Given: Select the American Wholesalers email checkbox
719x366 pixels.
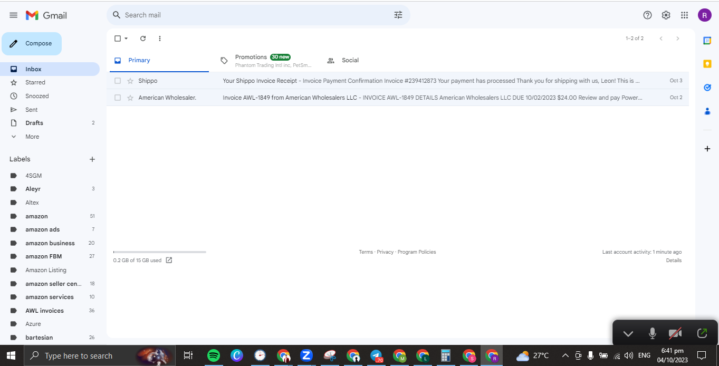Looking at the screenshot, I should tap(118, 98).
